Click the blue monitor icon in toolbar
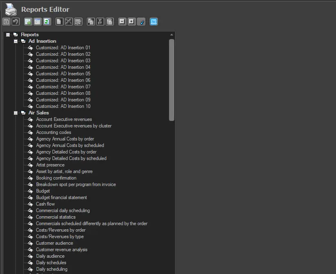336x274 pixels. coord(154,22)
